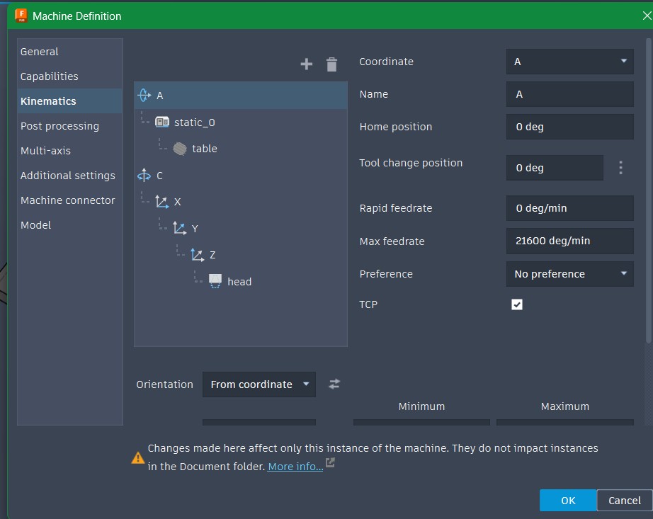The image size is (653, 519).
Task: Click the plus icon to add kinematics element
Action: [x=306, y=64]
